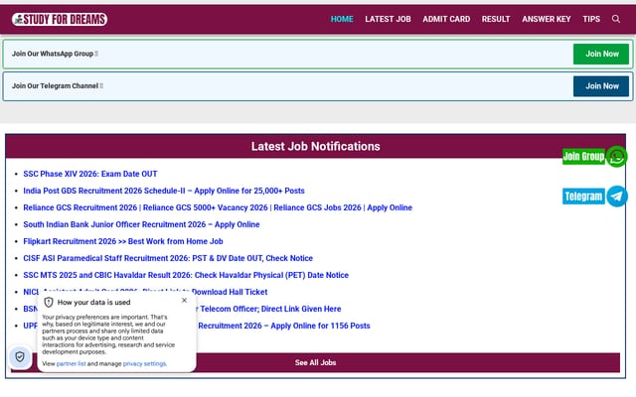Open privacy settings link in popup
The height and width of the screenshot is (397, 636).
[144, 364]
